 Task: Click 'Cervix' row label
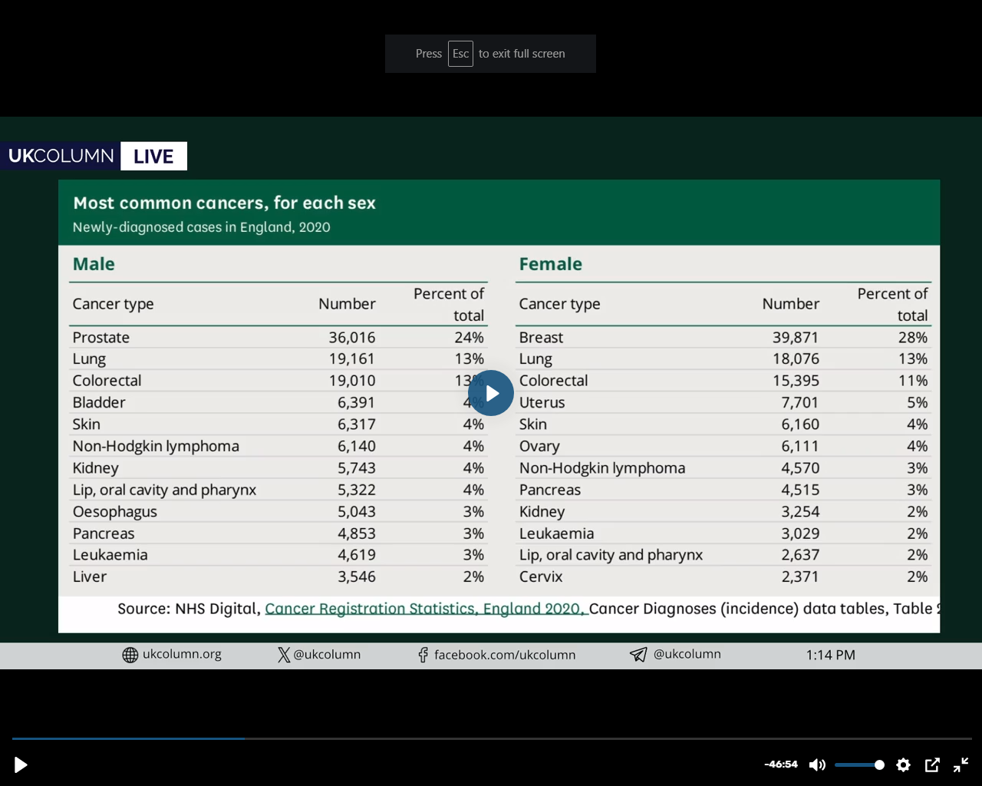pos(541,576)
